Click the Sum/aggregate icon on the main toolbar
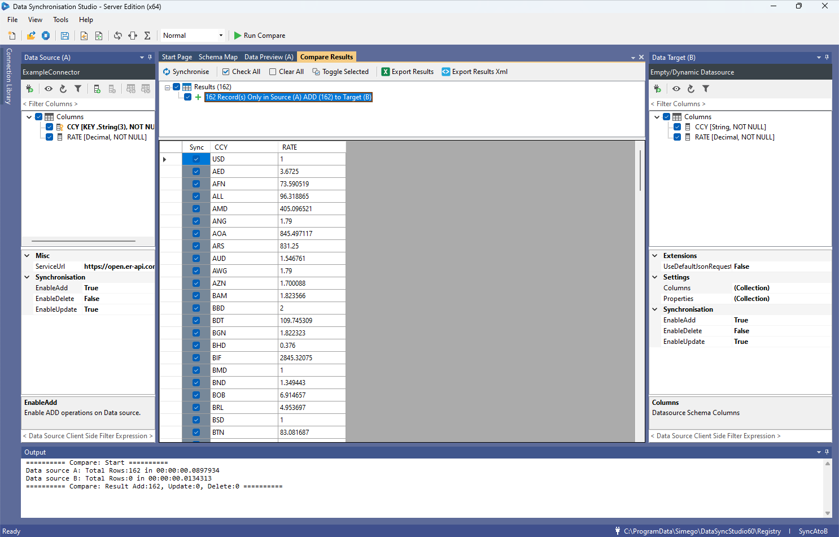The height and width of the screenshot is (537, 839). (147, 36)
